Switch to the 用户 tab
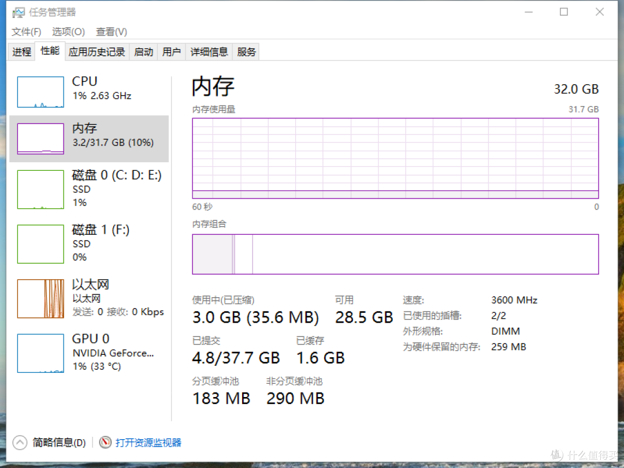The image size is (624, 468). click(172, 52)
